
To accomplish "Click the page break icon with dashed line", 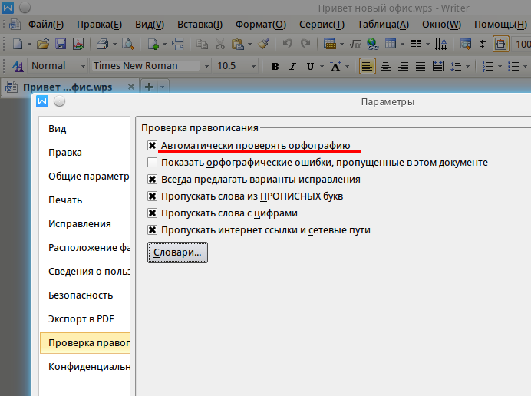I will [x=177, y=44].
